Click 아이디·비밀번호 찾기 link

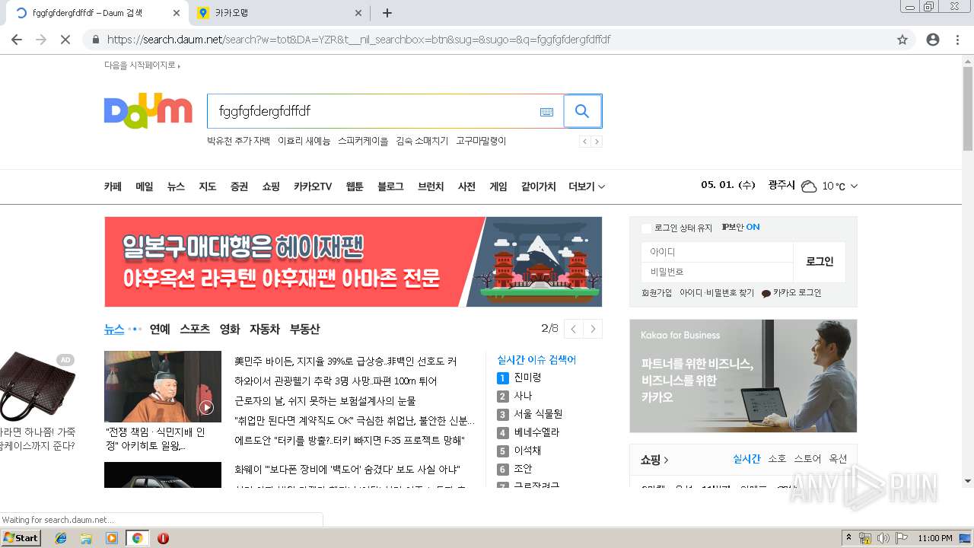click(717, 293)
